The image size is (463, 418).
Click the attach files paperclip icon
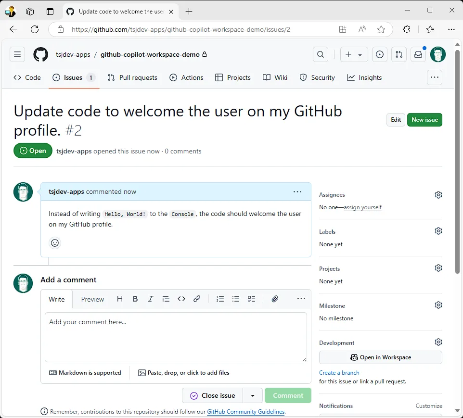pos(275,299)
